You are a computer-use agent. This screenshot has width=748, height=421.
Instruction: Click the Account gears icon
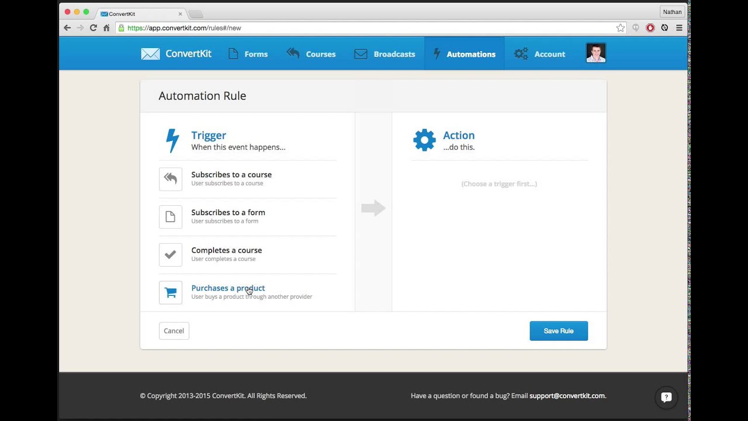[x=521, y=54]
